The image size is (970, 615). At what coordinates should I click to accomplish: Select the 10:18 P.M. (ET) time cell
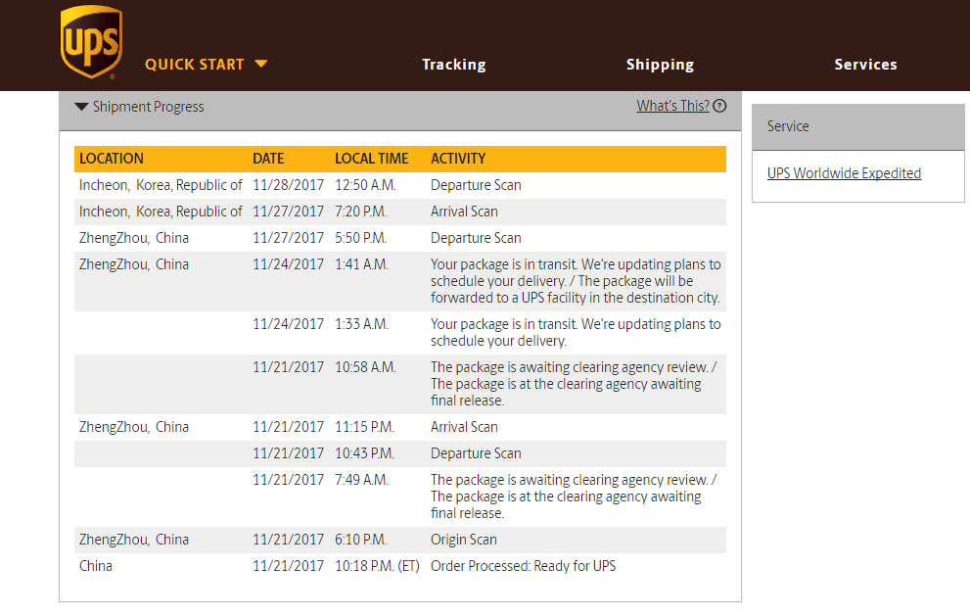pos(377,566)
